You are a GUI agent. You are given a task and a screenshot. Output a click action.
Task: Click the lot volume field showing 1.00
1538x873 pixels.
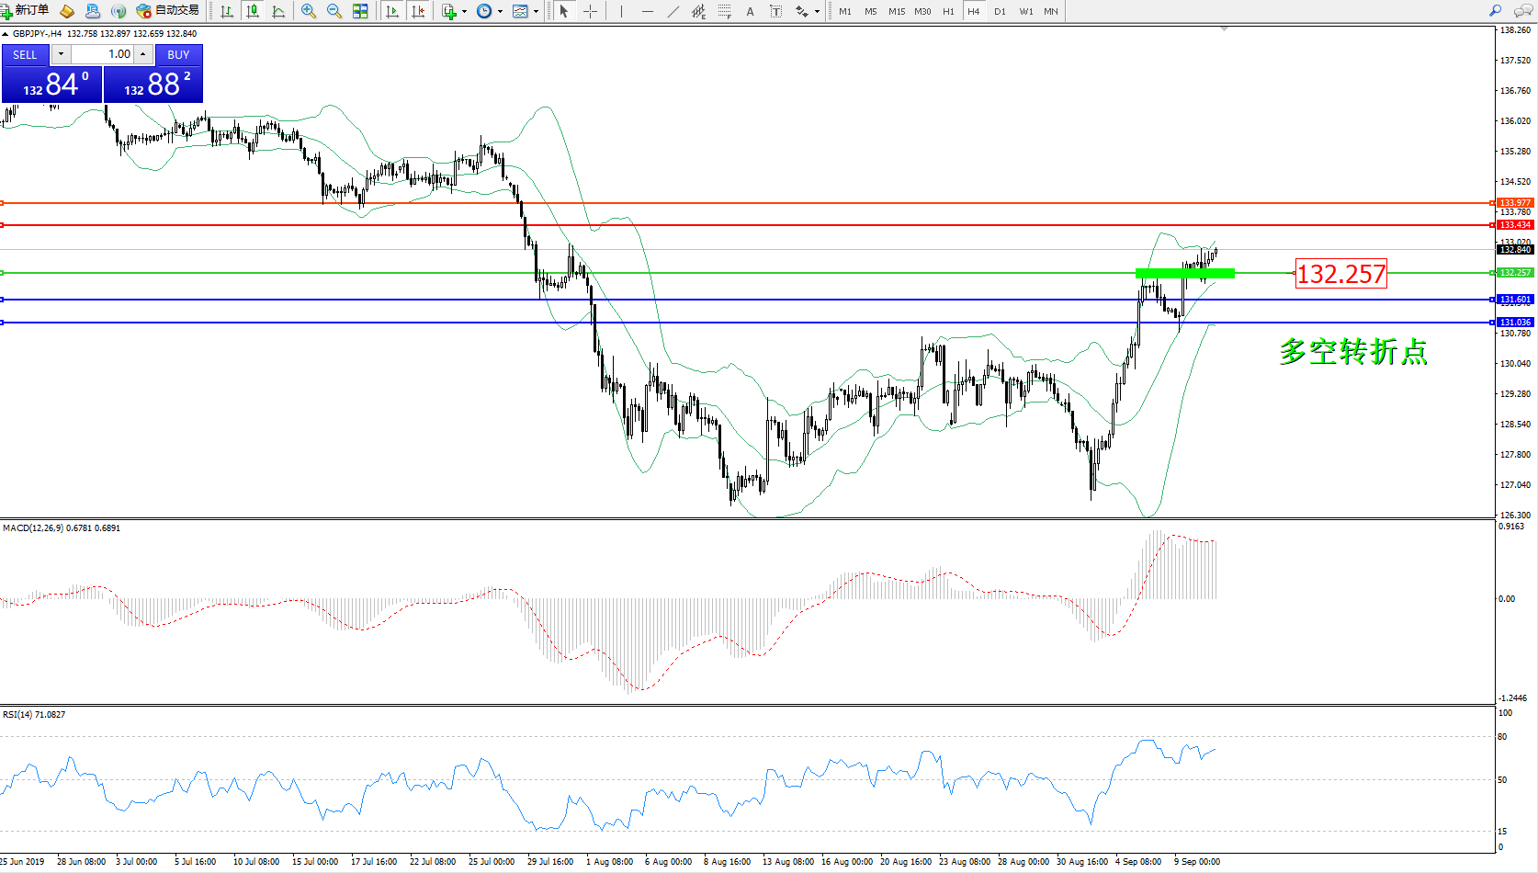(103, 54)
